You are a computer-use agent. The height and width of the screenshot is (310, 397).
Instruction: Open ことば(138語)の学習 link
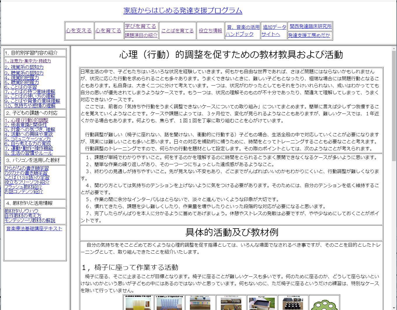[x=27, y=177]
